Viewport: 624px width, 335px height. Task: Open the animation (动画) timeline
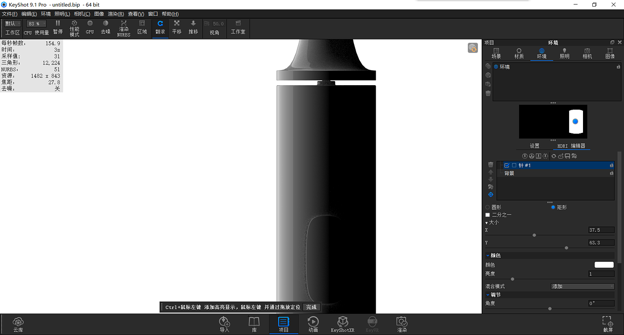[313, 324]
